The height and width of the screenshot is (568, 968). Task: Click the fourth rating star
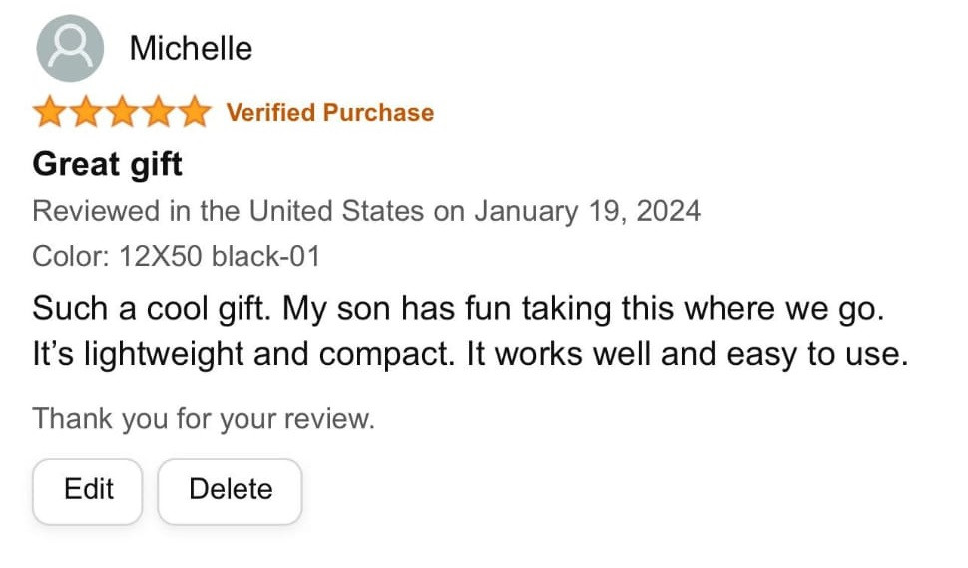click(x=158, y=112)
